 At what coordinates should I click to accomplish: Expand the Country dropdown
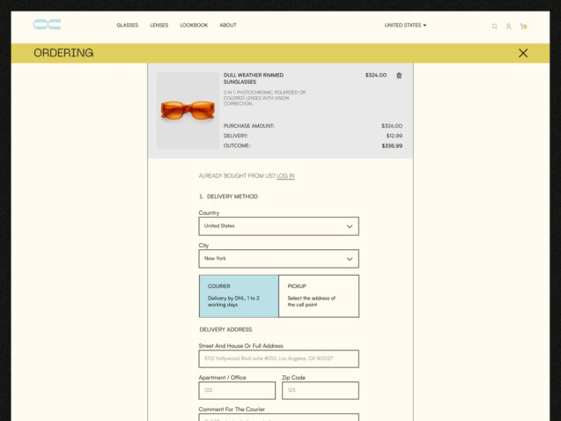[x=278, y=226]
